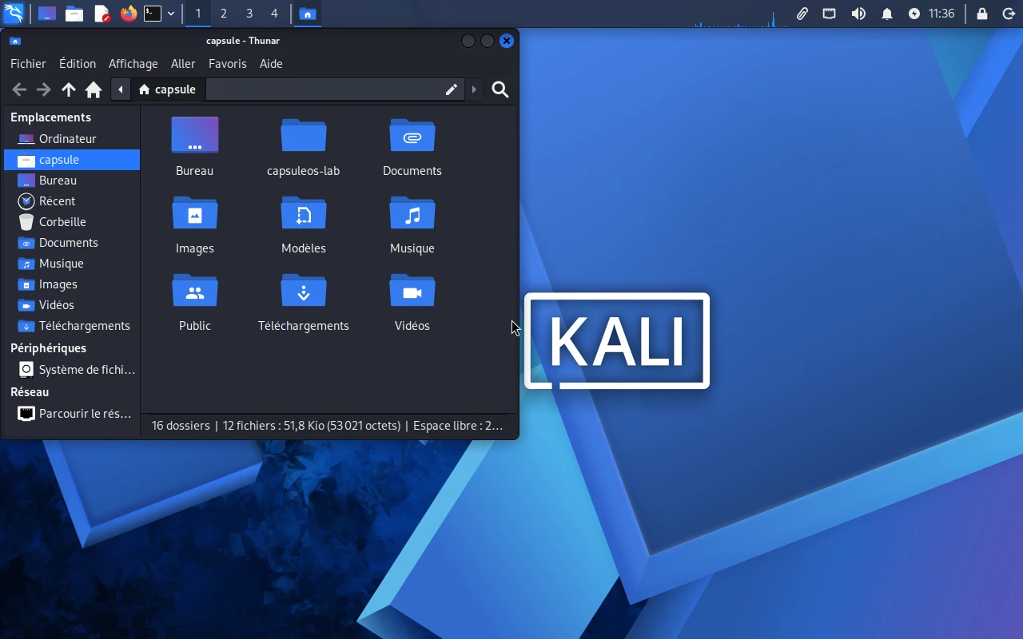The width and height of the screenshot is (1023, 639).
Task: Expand the terminal launcher dropdown arrow
Action: point(171,14)
